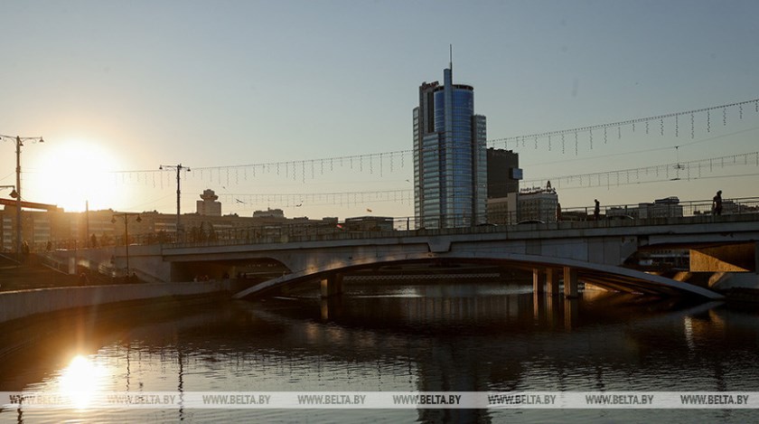
Task: Click the bridge support pillars in the water
Action: tap(555, 282)
